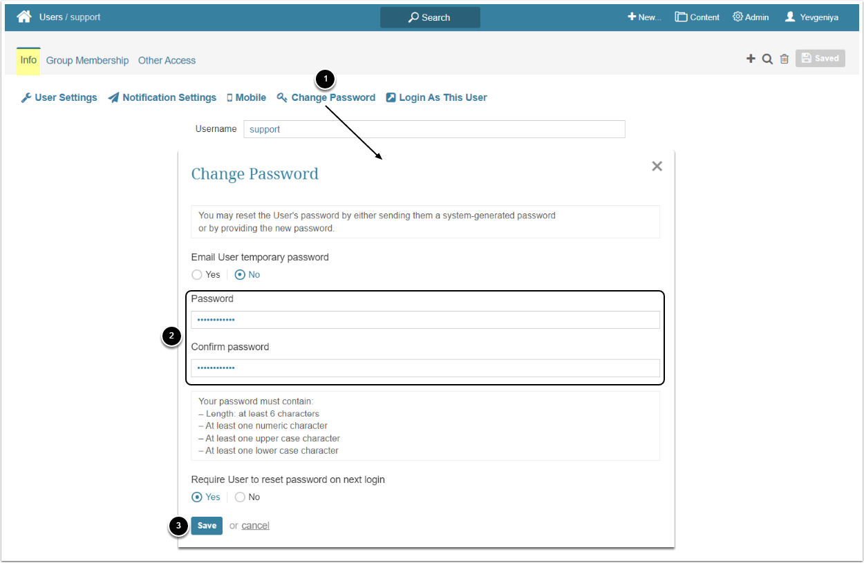Open the Yevgeniya user profile menu
864x563 pixels.
coord(811,17)
